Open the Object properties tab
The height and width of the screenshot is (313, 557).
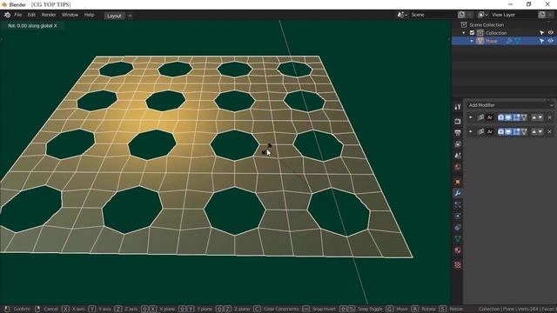click(x=458, y=182)
